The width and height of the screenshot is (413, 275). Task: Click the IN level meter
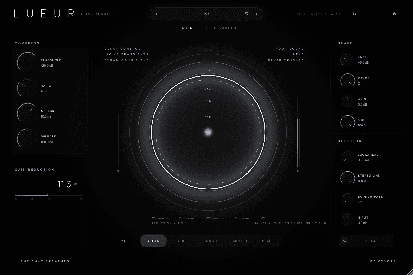point(117,132)
